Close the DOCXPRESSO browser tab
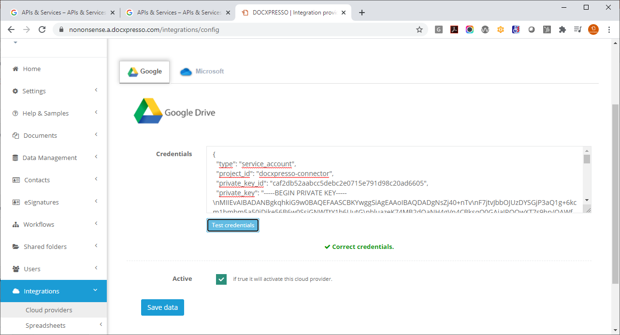 point(343,13)
